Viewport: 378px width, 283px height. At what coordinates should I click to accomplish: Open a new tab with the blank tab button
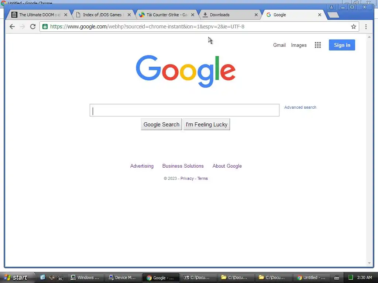(x=333, y=15)
